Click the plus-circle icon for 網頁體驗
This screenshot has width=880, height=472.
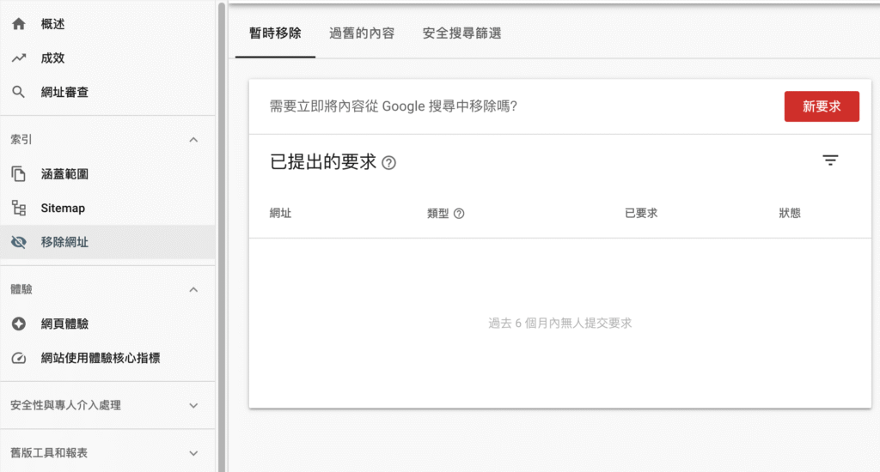tap(19, 324)
